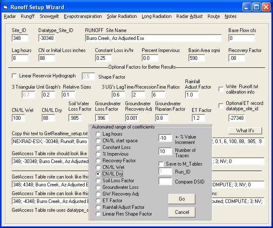The height and width of the screenshot is (228, 273).
Task: Select the Lag hours radio option
Action: tap(98, 134)
